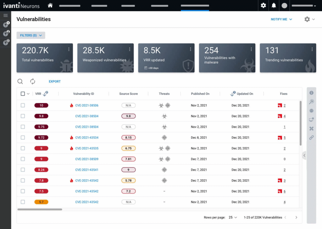Click the EXPORT button
The image size is (322, 229).
pyautogui.click(x=55, y=81)
